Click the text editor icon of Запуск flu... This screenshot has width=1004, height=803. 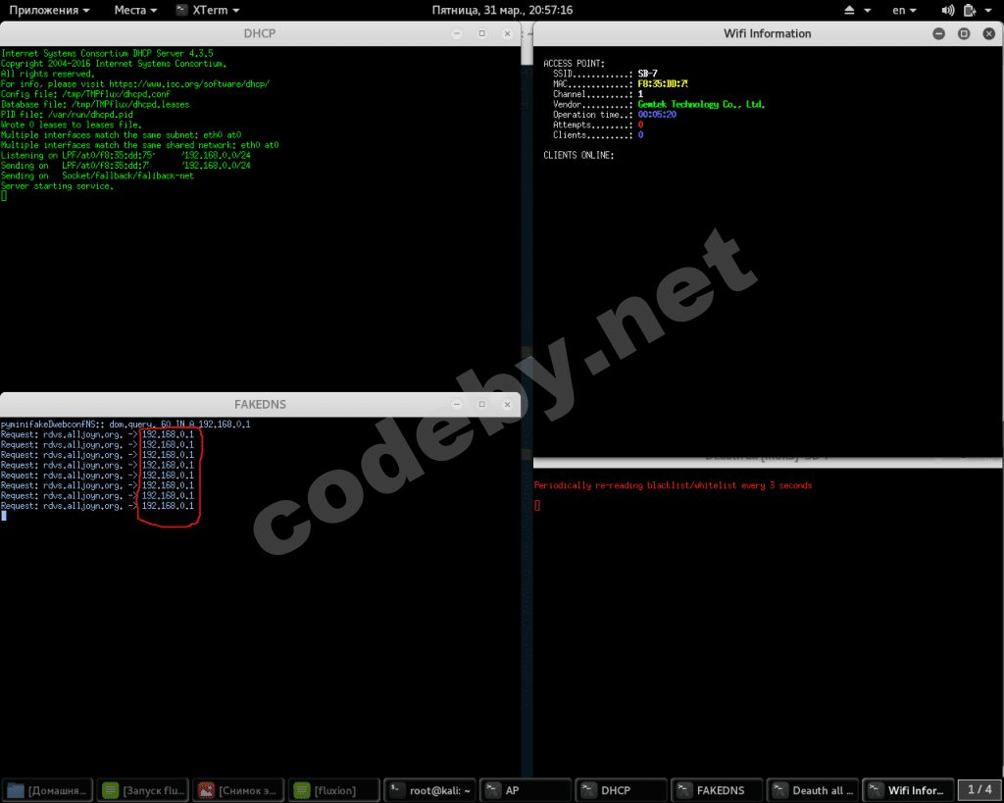pos(110,790)
